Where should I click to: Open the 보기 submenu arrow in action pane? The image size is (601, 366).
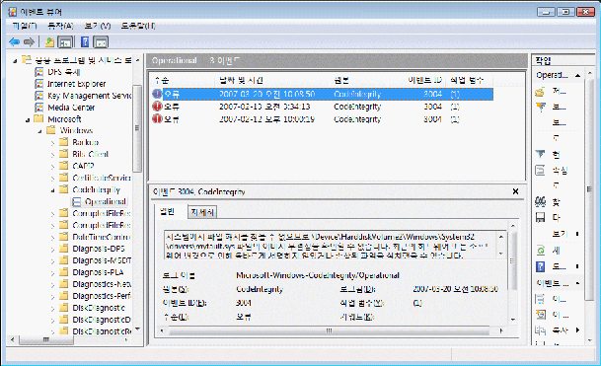(577, 234)
